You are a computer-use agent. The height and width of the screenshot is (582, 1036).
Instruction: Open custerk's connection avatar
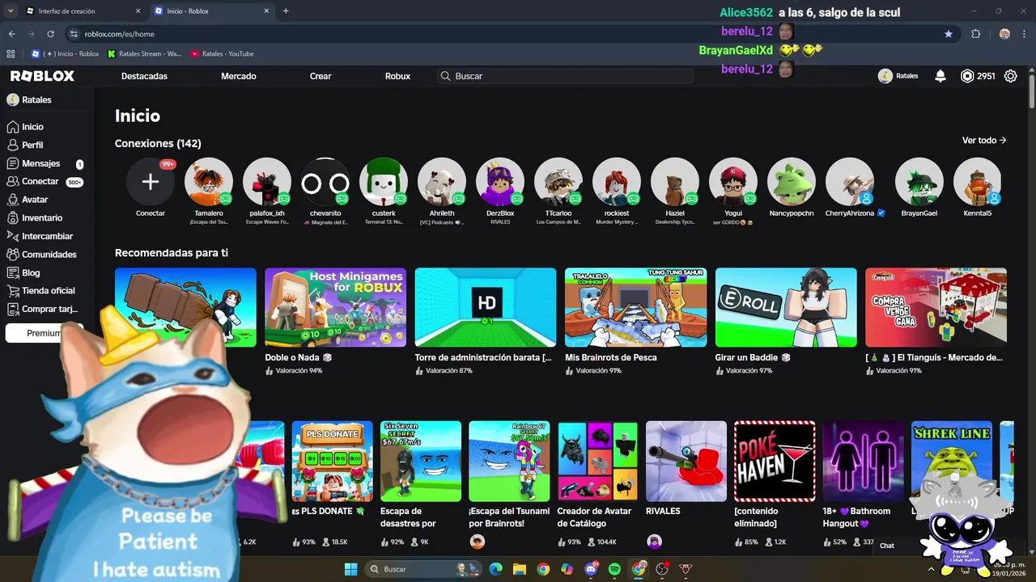click(384, 181)
